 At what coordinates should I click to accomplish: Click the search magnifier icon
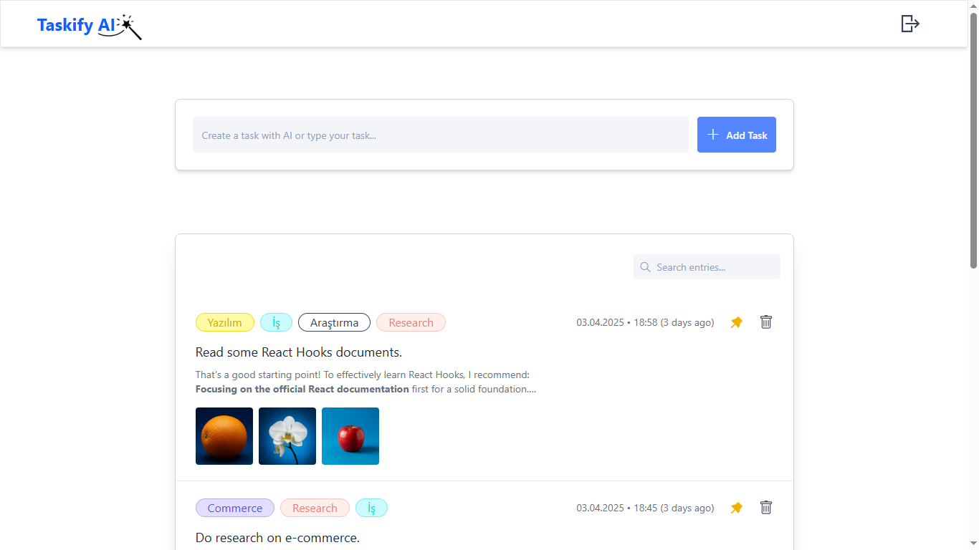click(645, 267)
